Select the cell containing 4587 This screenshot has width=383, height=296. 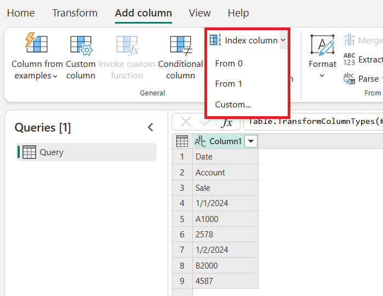pyautogui.click(x=225, y=281)
